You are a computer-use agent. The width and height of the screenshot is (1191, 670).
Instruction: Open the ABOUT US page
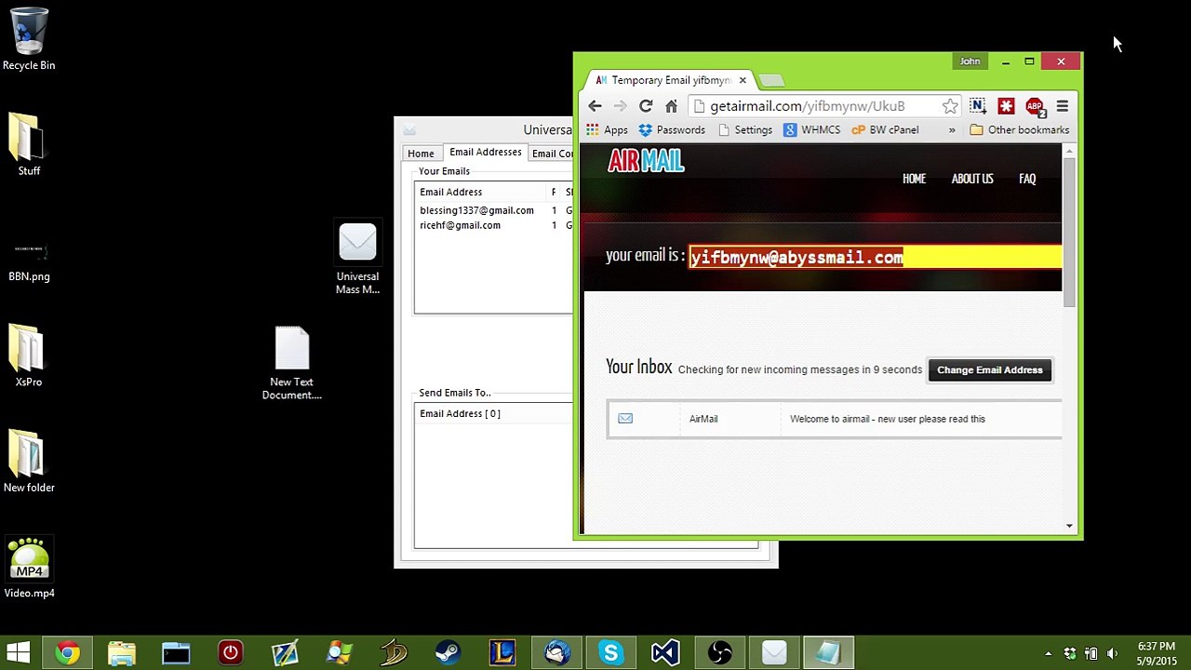(x=972, y=179)
